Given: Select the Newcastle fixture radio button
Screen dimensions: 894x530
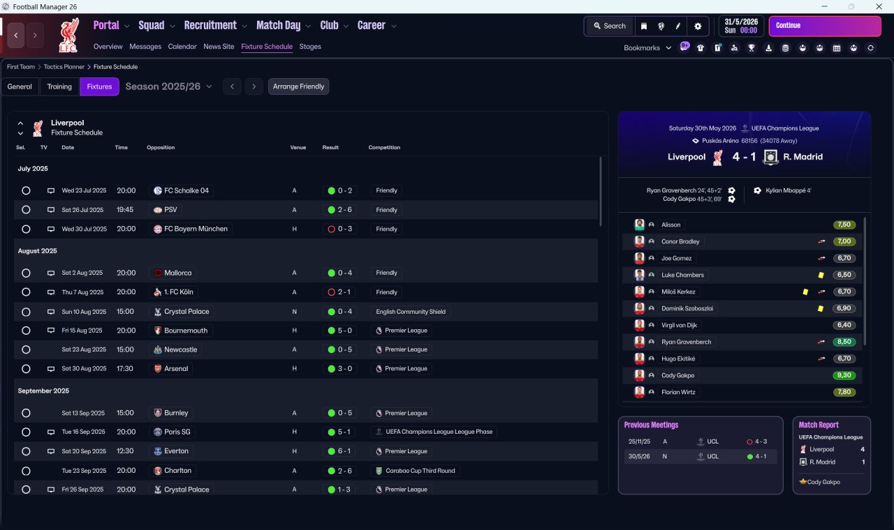Looking at the screenshot, I should click(26, 349).
